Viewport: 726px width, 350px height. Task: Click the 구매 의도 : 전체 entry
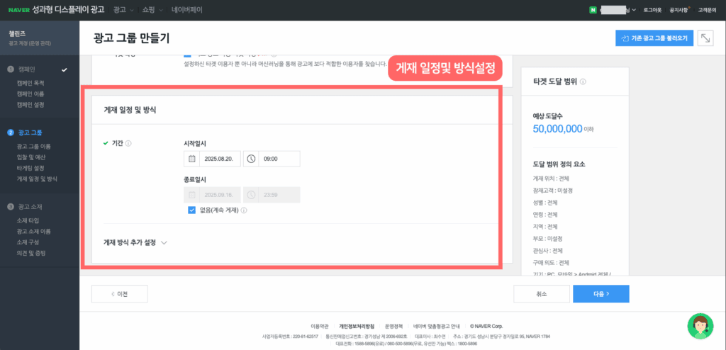[551, 262]
